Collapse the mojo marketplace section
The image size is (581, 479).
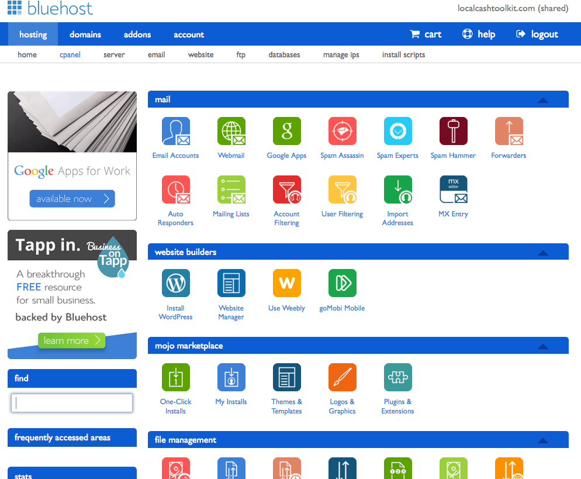coord(543,347)
